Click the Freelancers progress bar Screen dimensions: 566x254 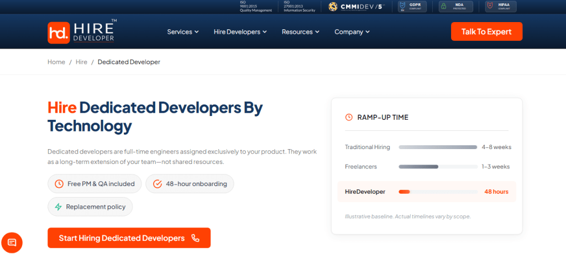[x=438, y=167]
